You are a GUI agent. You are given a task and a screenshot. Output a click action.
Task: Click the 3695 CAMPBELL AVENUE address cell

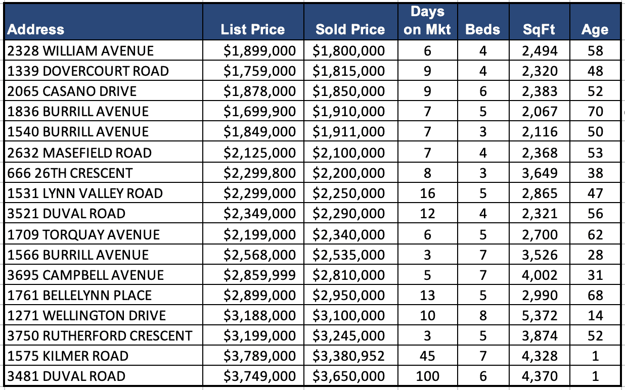tap(86, 275)
